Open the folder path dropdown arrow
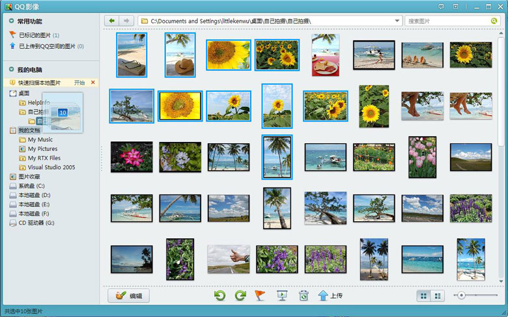508x317 pixels. 397,21
